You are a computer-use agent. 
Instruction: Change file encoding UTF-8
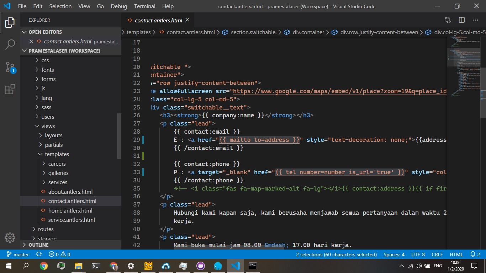click(418, 255)
